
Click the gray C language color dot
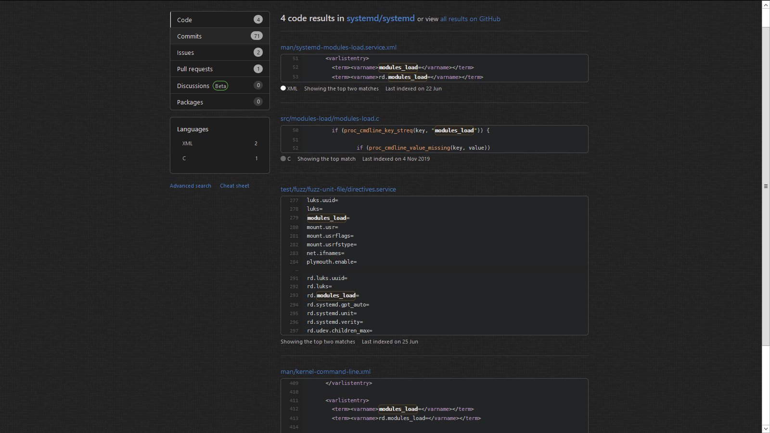283,159
